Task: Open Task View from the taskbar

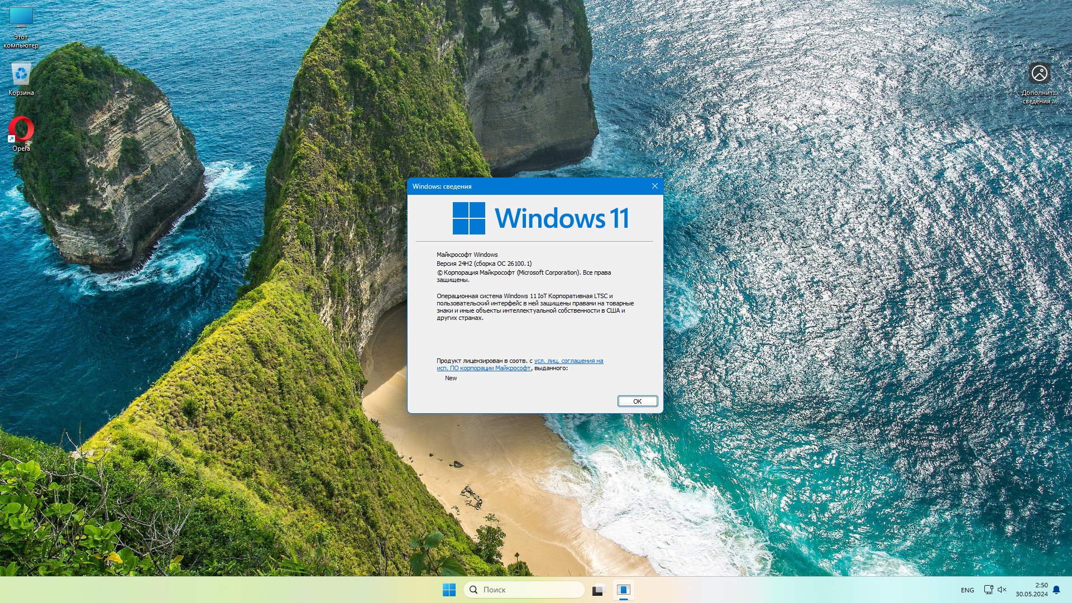Action: click(598, 590)
